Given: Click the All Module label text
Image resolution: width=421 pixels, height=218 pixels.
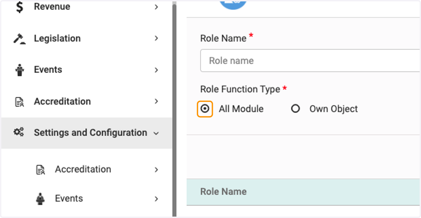Looking at the screenshot, I should pos(241,109).
